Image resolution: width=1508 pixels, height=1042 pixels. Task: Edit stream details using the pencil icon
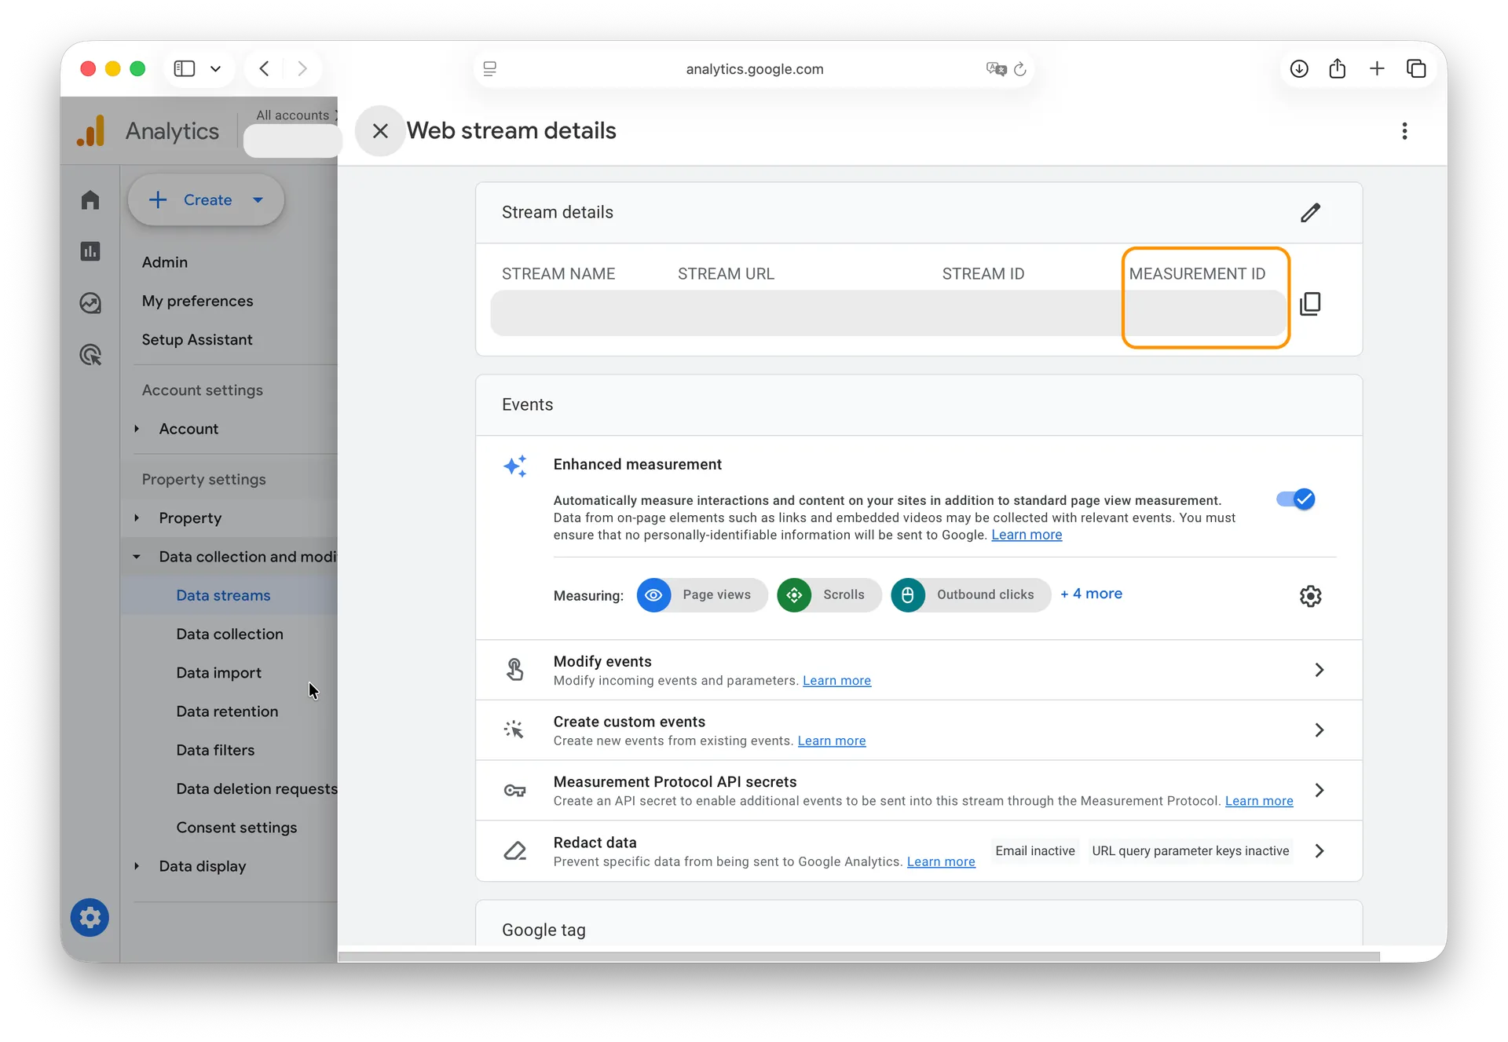click(1310, 213)
